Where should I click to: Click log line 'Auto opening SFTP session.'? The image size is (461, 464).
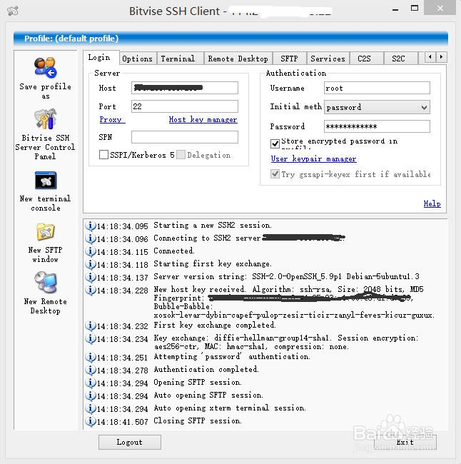pos(208,395)
